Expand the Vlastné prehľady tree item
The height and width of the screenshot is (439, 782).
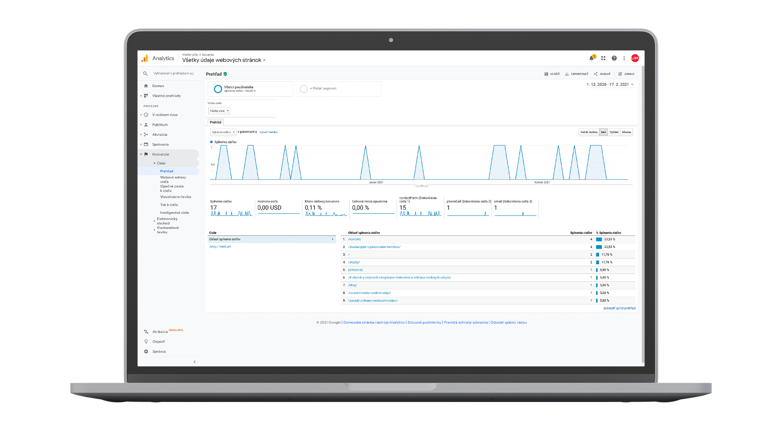141,96
